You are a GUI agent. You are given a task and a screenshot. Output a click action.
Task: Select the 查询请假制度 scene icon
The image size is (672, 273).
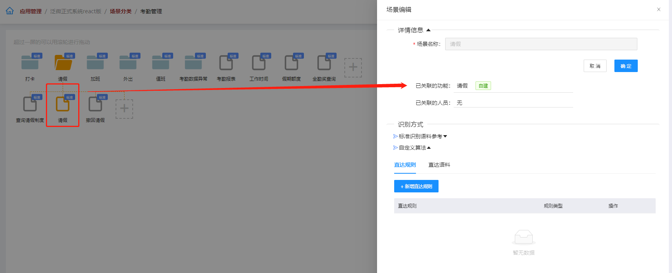30,104
